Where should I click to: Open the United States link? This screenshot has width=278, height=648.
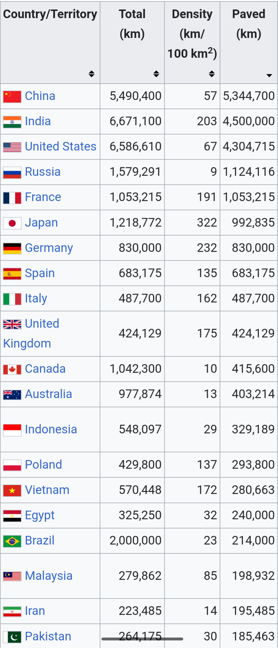[60, 147]
